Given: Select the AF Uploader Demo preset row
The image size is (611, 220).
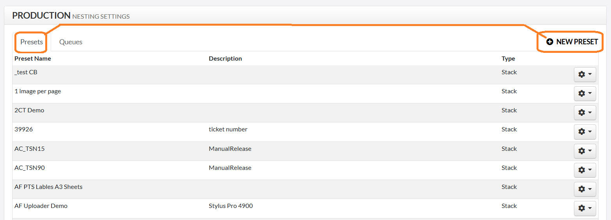Looking at the screenshot, I should [x=305, y=208].
